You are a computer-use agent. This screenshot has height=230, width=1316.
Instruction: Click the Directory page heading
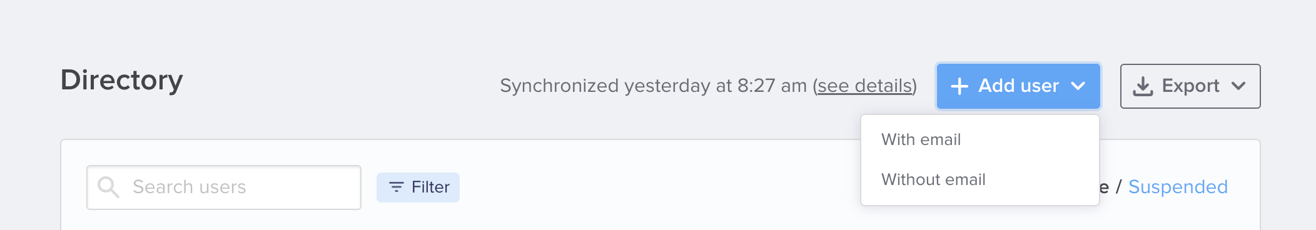pyautogui.click(x=122, y=80)
